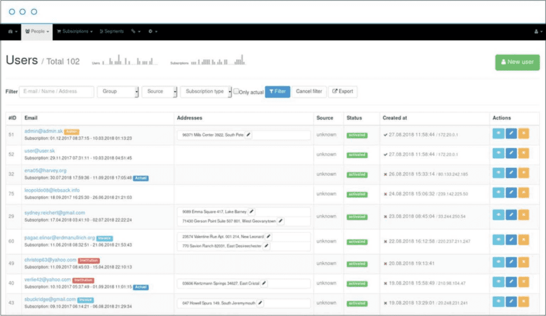Open the Subscriptions menu
The width and height of the screenshot is (546, 316).
pos(75,31)
